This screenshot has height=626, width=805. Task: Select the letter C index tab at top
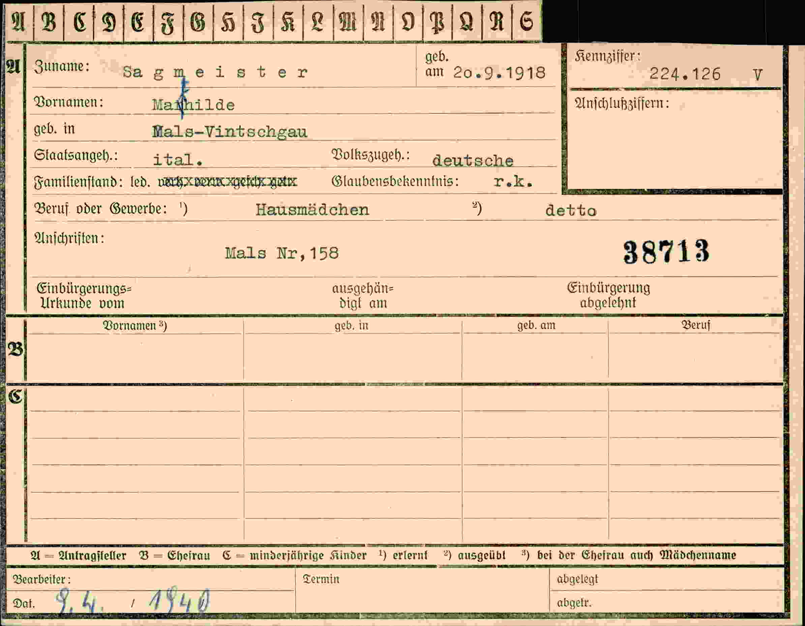(x=79, y=22)
